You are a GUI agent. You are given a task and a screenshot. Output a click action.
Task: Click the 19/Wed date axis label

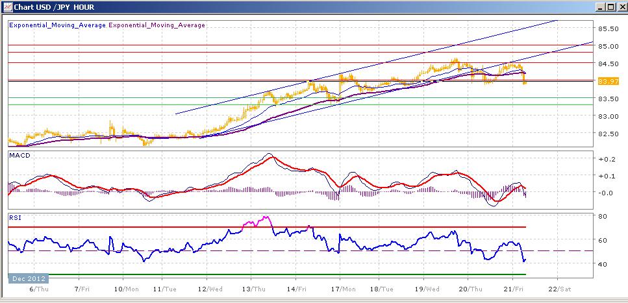tap(427, 289)
